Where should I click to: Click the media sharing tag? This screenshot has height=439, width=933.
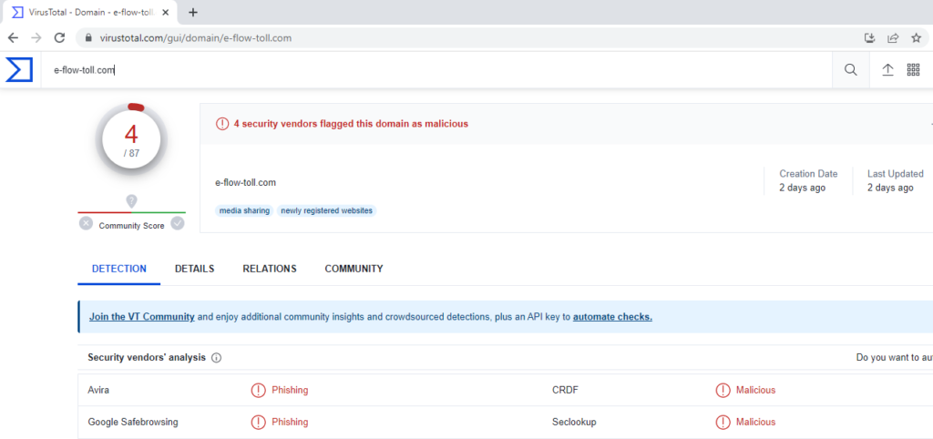(244, 210)
